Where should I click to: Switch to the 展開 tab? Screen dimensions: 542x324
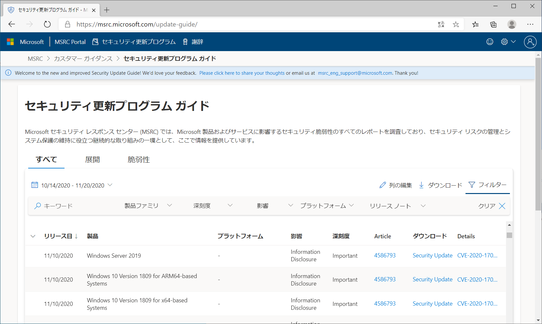[92, 159]
